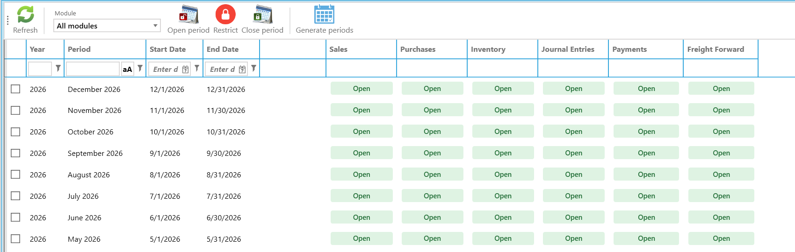Check the June 2026 row checkbox
This screenshot has height=252, width=795.
tap(15, 217)
